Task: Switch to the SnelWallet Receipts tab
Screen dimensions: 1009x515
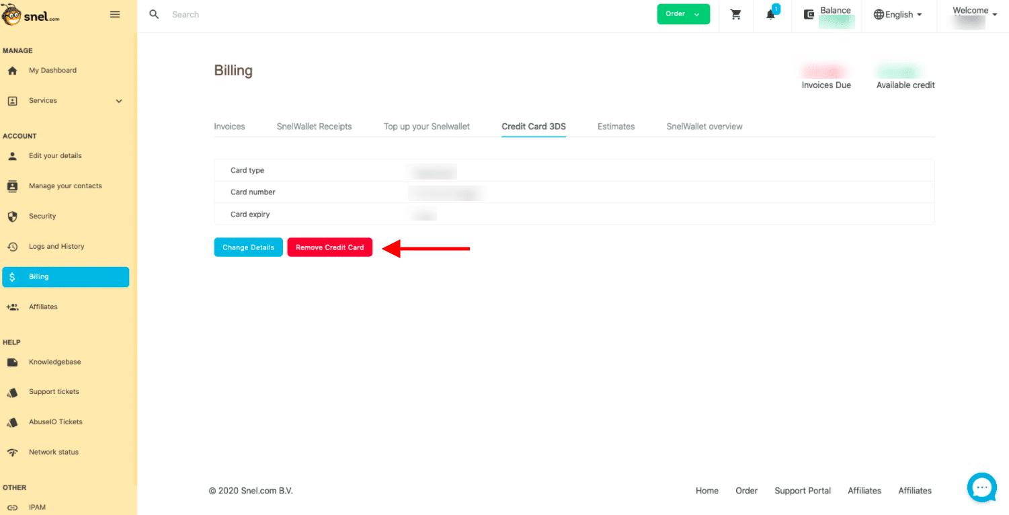Action: tap(314, 126)
